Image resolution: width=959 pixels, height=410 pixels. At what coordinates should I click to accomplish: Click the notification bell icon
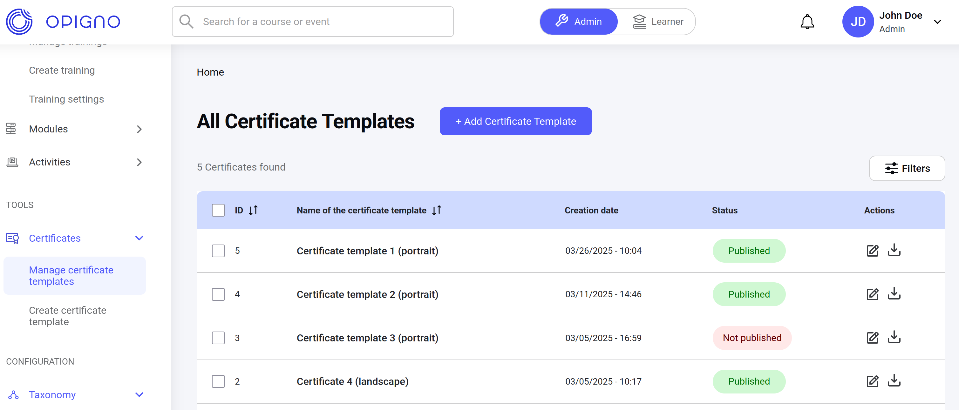807,22
